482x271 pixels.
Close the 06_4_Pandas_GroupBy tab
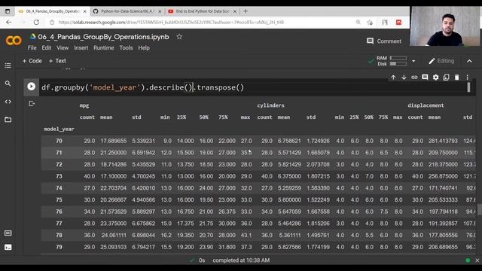click(85, 11)
